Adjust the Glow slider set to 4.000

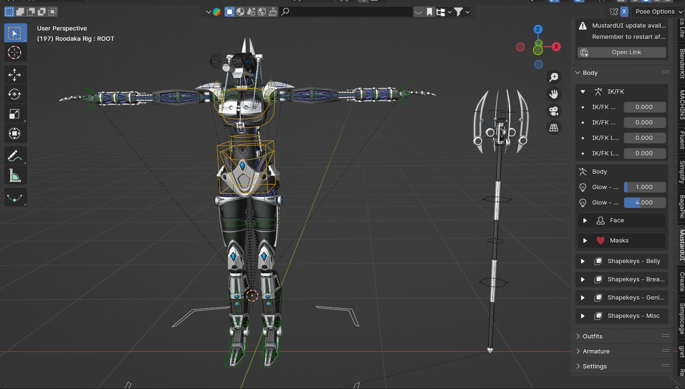pos(645,203)
